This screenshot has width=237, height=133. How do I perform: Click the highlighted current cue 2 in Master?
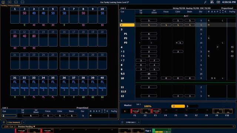pos(178,106)
